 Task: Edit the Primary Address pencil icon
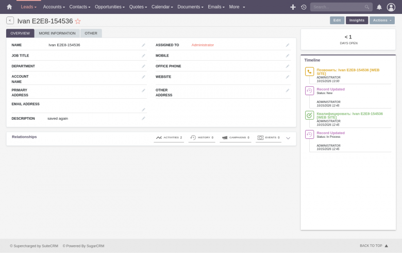[143, 91]
